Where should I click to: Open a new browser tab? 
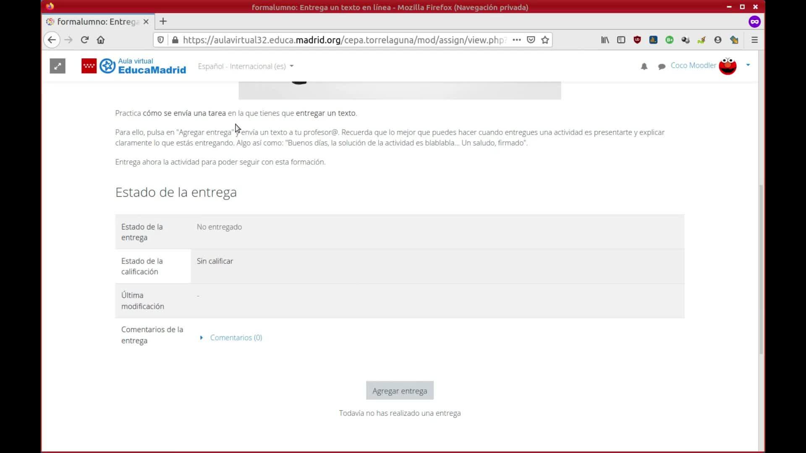(x=163, y=21)
